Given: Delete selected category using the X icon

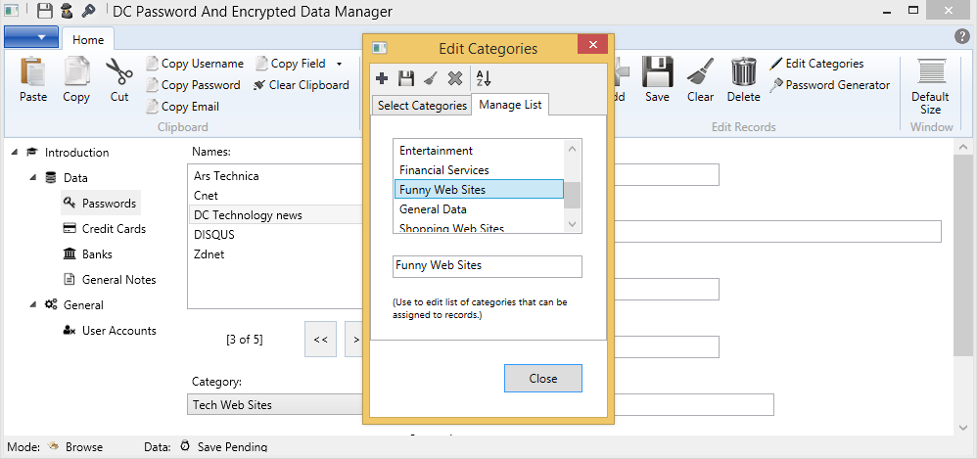Looking at the screenshot, I should (x=454, y=78).
